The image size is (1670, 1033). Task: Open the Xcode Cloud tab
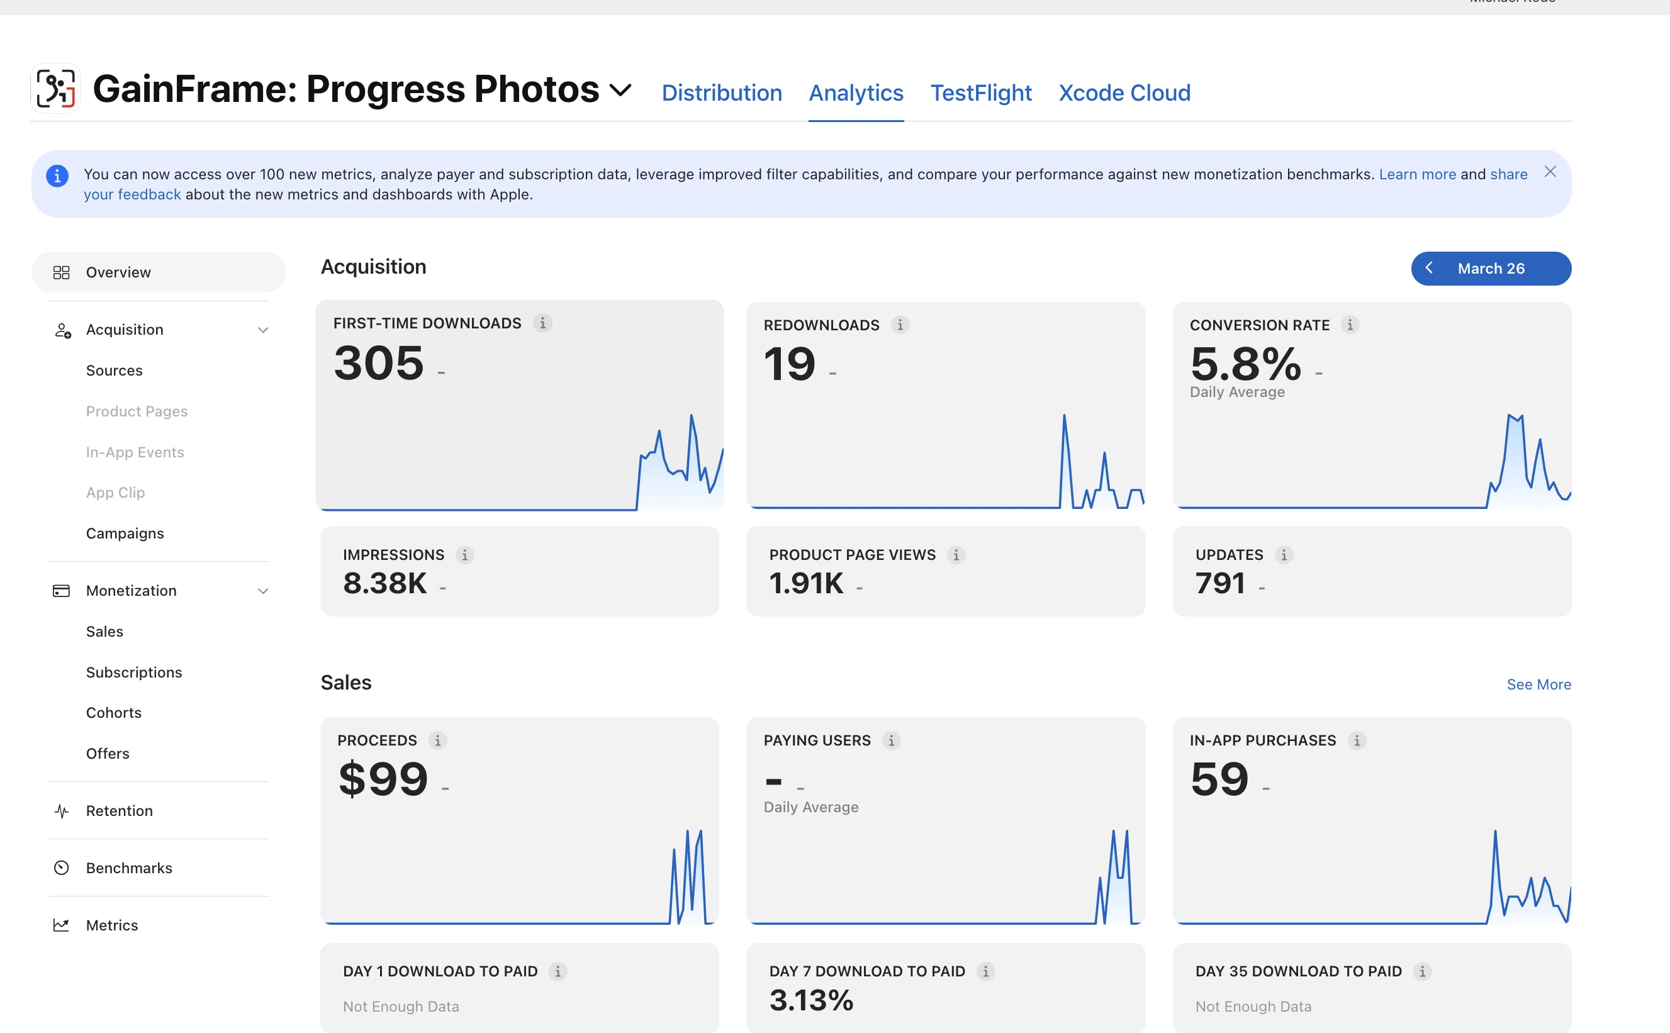[1124, 93]
